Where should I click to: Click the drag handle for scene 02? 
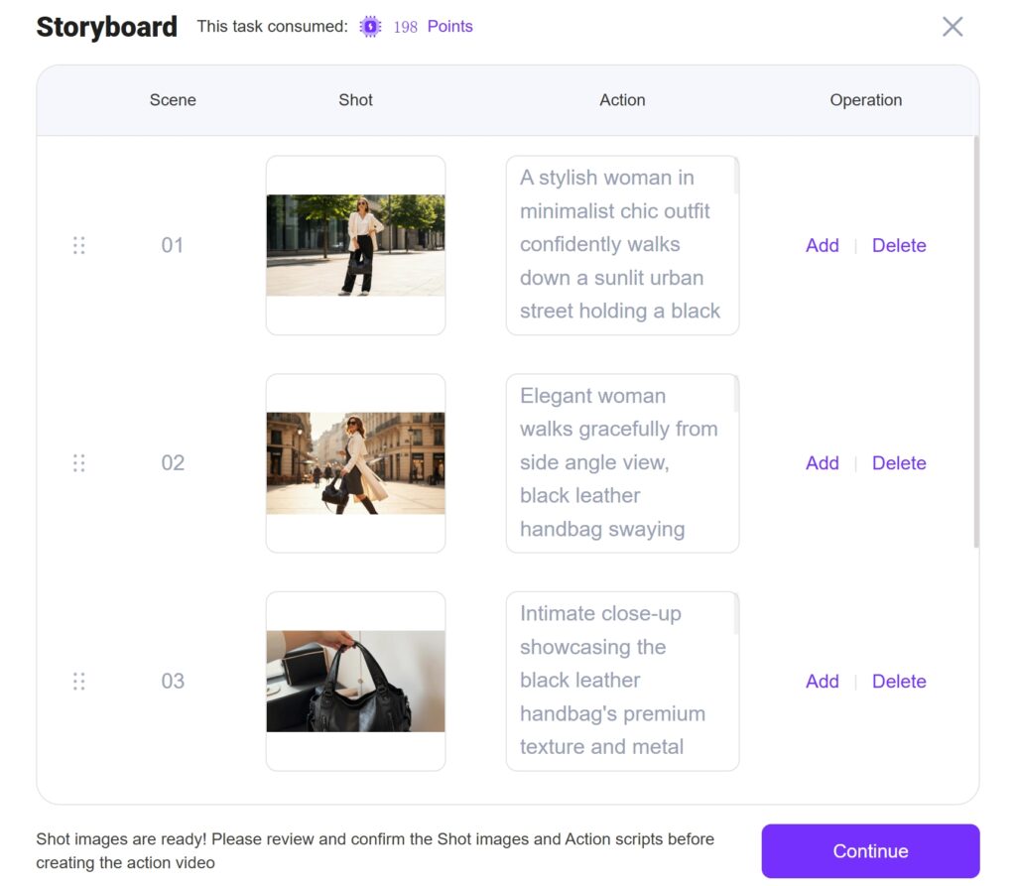[x=79, y=463]
